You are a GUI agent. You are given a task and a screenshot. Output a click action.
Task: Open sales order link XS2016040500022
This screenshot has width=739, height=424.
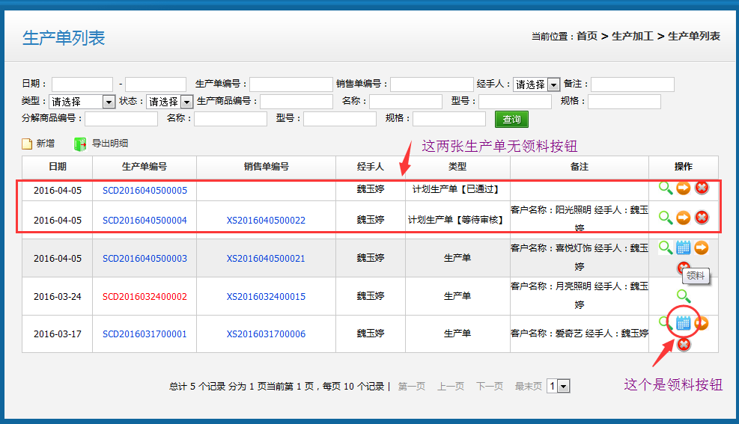tap(266, 221)
